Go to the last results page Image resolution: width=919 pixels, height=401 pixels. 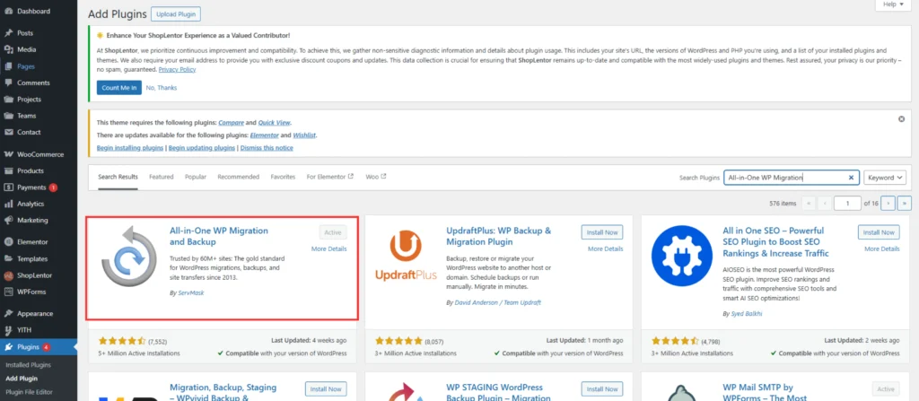coord(905,204)
